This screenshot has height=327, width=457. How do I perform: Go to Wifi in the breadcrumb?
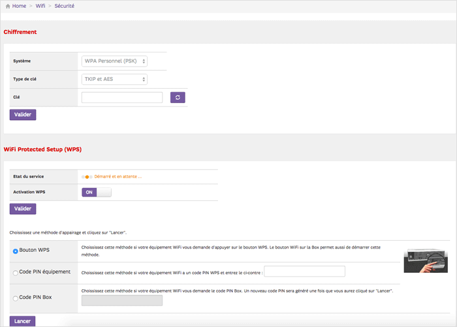pos(40,6)
